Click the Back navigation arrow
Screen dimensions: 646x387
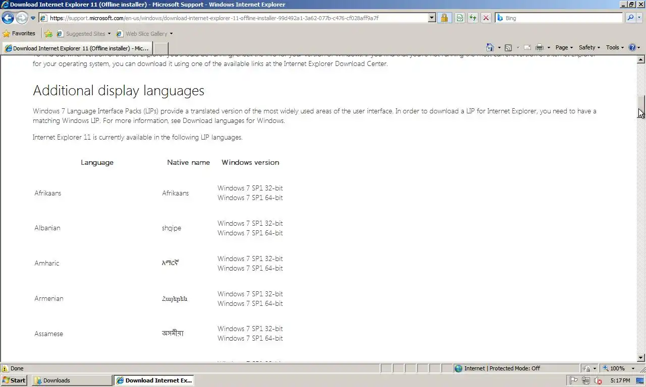(x=8, y=18)
